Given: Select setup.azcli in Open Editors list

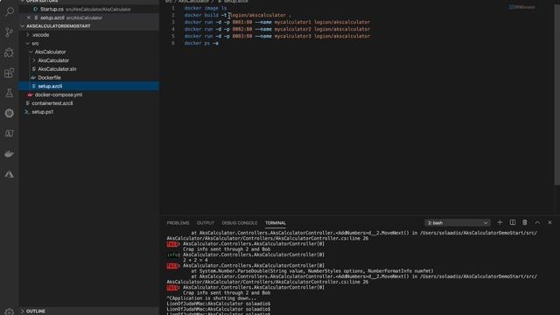Looking at the screenshot, I should click(89, 17).
